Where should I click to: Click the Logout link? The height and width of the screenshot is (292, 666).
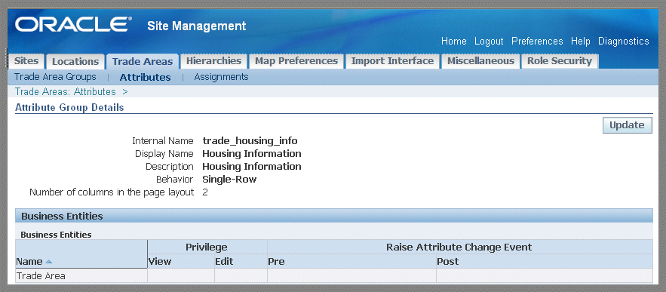click(x=489, y=41)
